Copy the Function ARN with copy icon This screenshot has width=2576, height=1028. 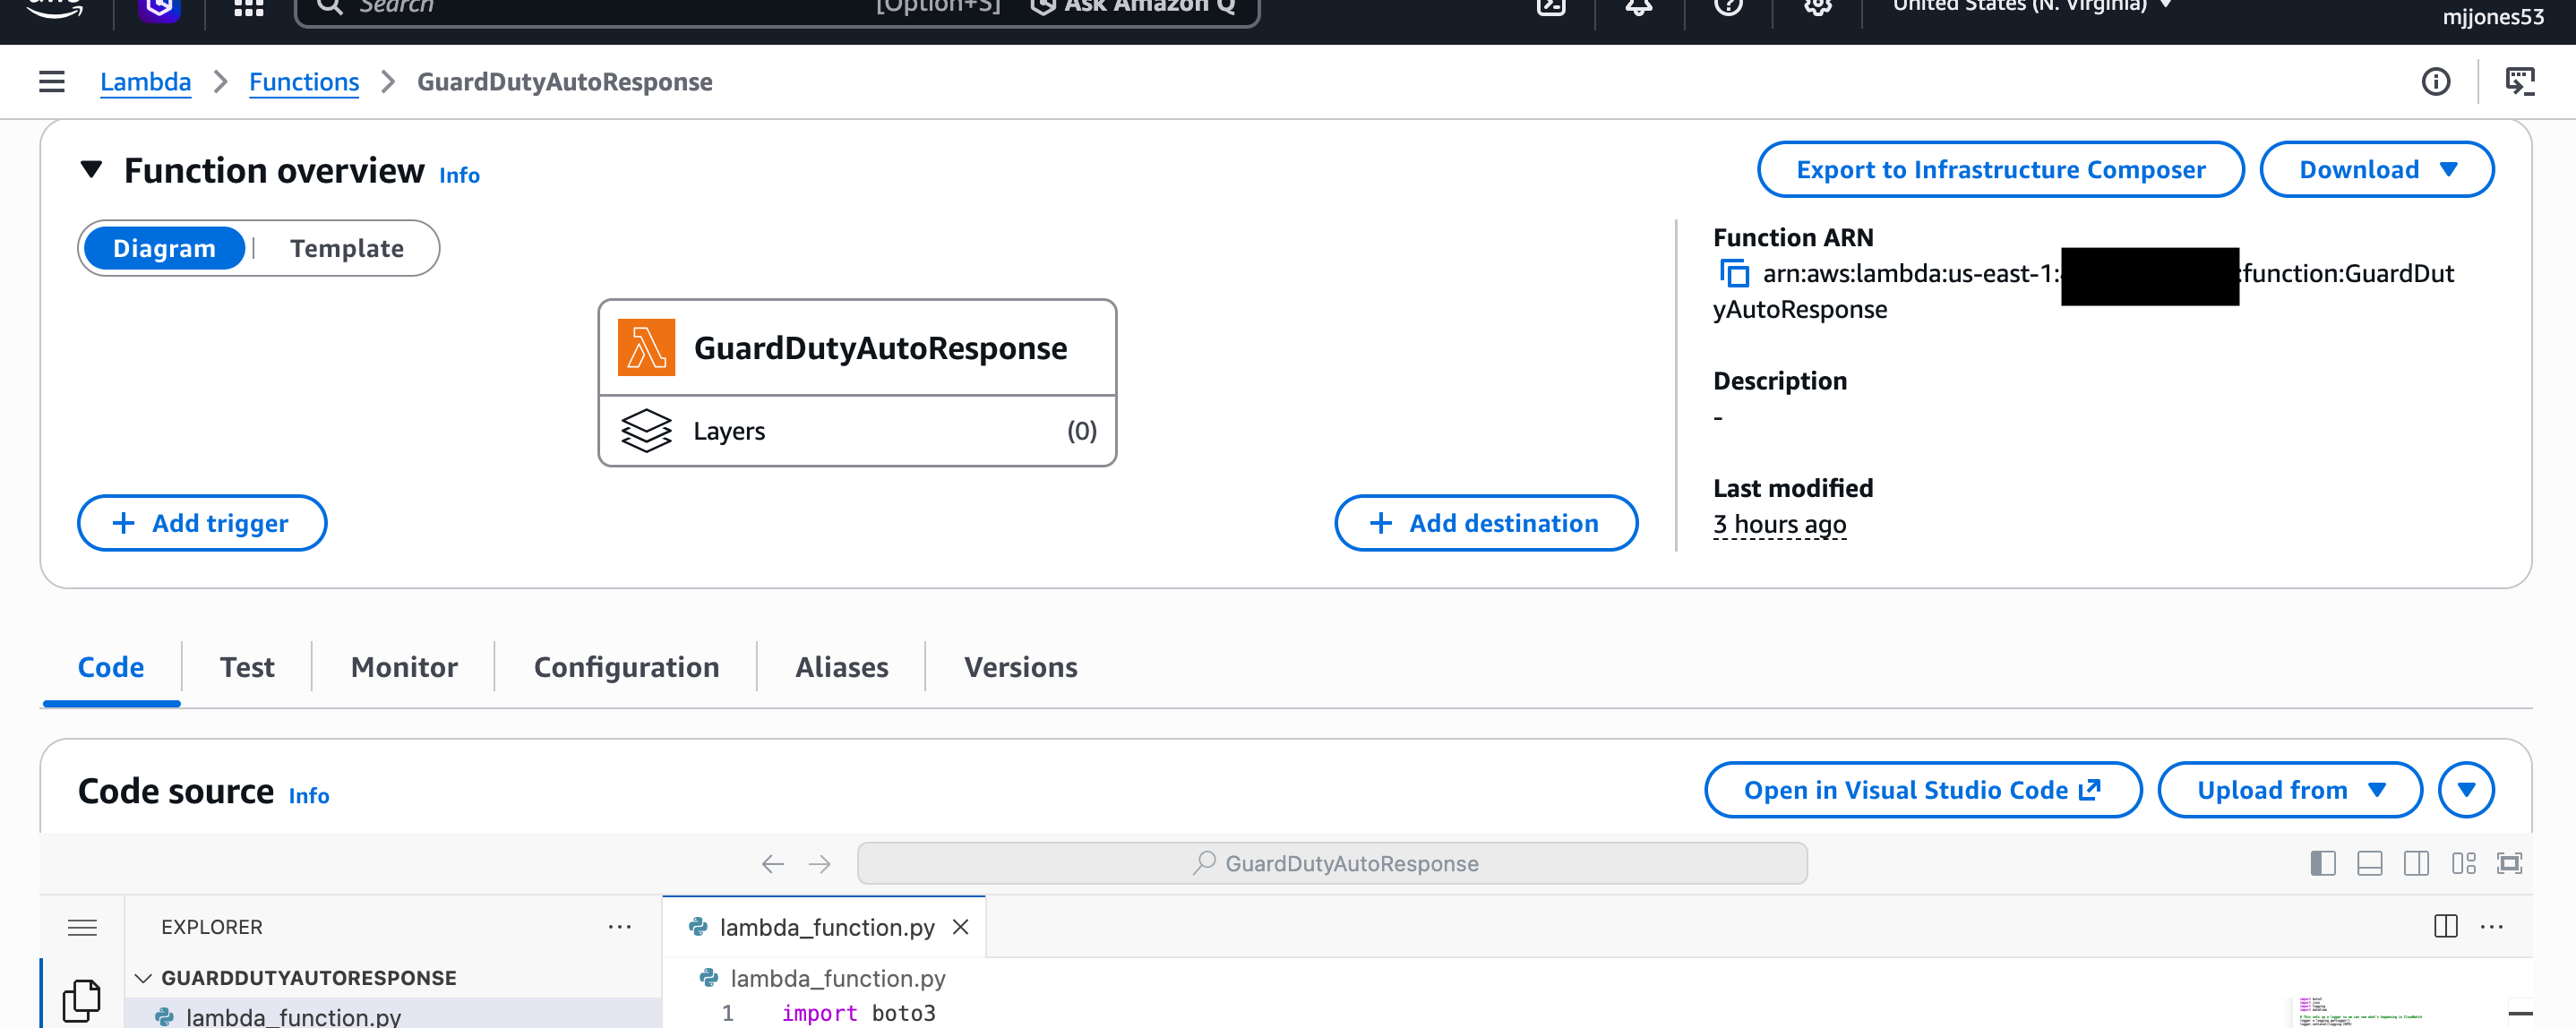1734,273
